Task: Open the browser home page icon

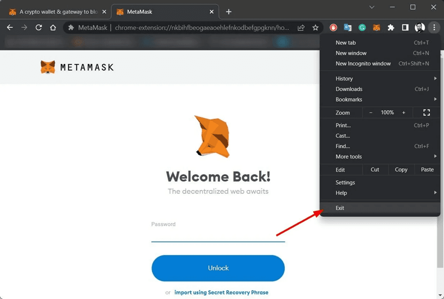Action: click(x=53, y=28)
